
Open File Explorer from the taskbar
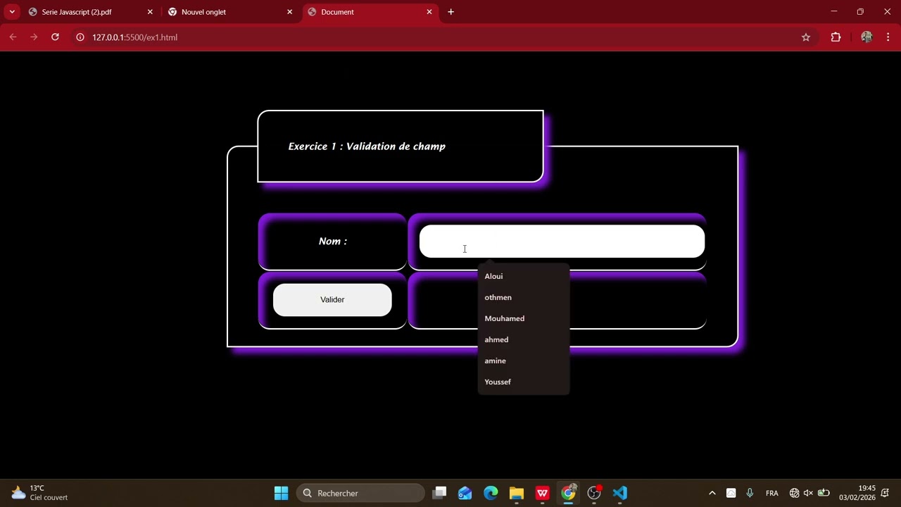point(517,493)
